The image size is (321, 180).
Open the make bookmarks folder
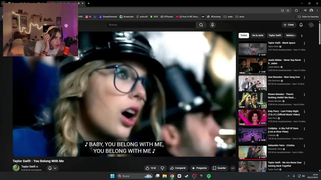[x=228, y=16]
